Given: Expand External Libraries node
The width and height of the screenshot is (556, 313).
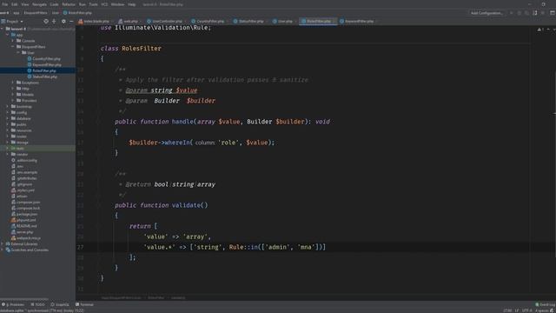Looking at the screenshot, I should point(3,244).
